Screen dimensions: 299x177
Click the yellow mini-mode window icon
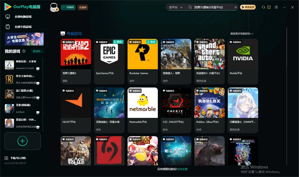[269, 7]
